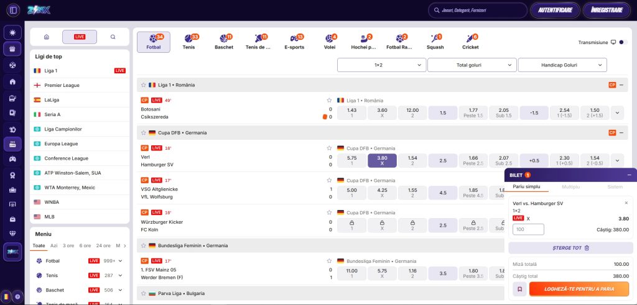
Task: Open sportsbook search magnifier tab
Action: point(113,37)
